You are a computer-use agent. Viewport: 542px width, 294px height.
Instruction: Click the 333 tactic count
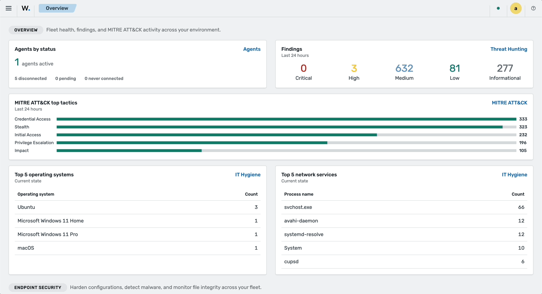523,119
